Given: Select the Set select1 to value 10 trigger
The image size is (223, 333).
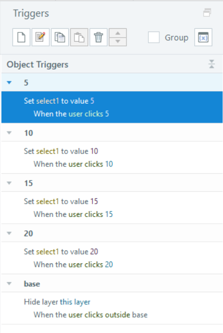Looking at the screenshot, I should 112,157.
